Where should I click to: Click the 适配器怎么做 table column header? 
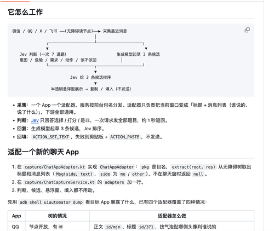coord(172,216)
